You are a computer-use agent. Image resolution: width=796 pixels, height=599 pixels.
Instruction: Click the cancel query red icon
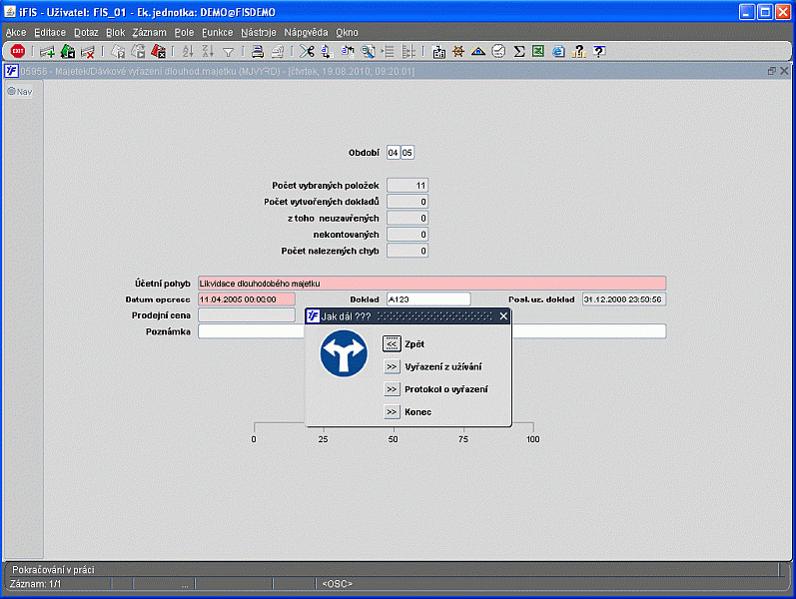pyautogui.click(x=159, y=51)
